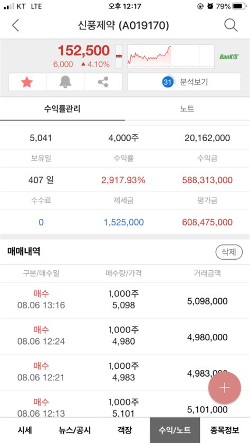Click the blue 31 score badge
The width and height of the screenshot is (250, 443).
click(x=167, y=82)
